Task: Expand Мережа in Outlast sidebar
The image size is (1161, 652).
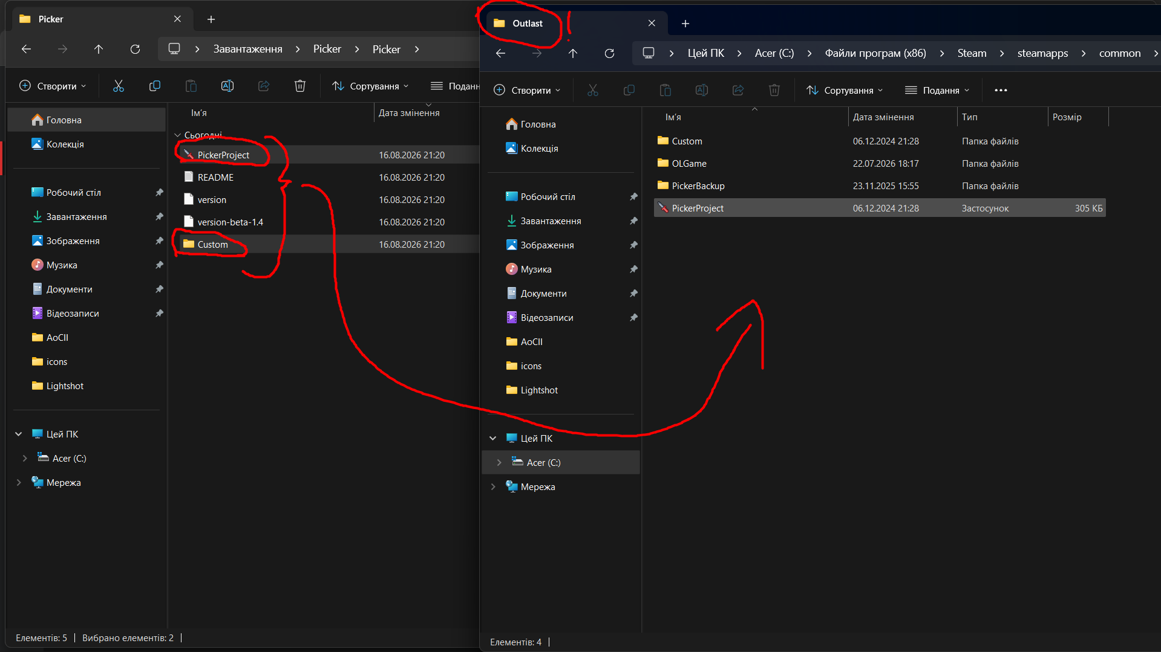Action: pos(493,486)
